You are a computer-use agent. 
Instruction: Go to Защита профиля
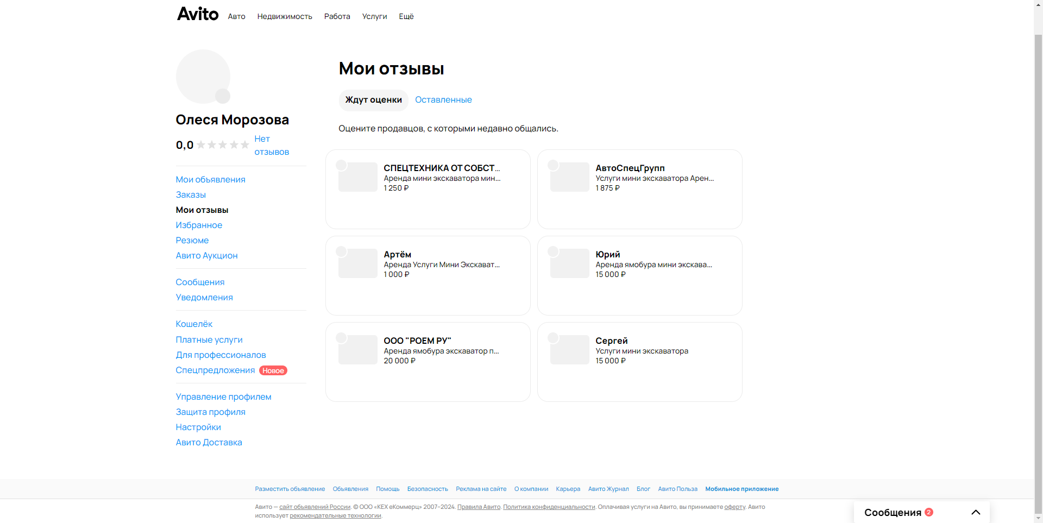(210, 412)
